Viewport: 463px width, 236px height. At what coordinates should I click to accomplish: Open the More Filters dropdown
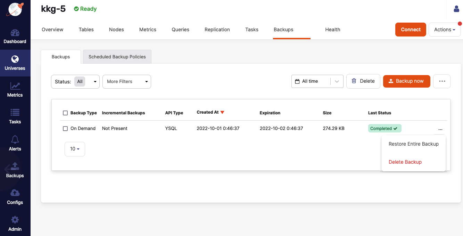click(x=127, y=82)
